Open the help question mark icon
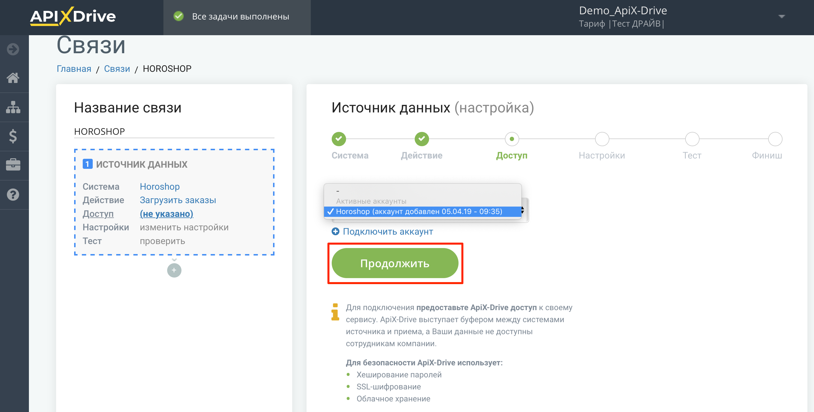Viewport: 814px width, 412px height. click(13, 195)
